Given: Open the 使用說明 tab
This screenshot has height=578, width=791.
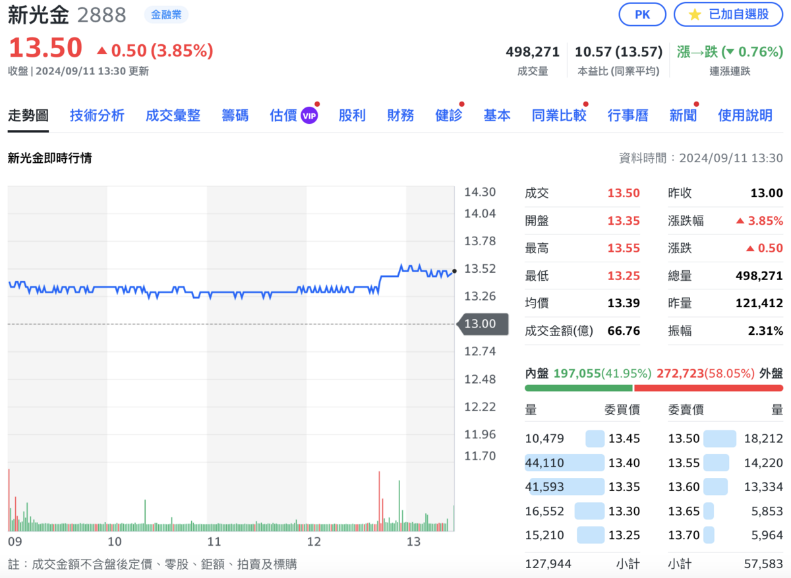Looking at the screenshot, I should click(745, 115).
